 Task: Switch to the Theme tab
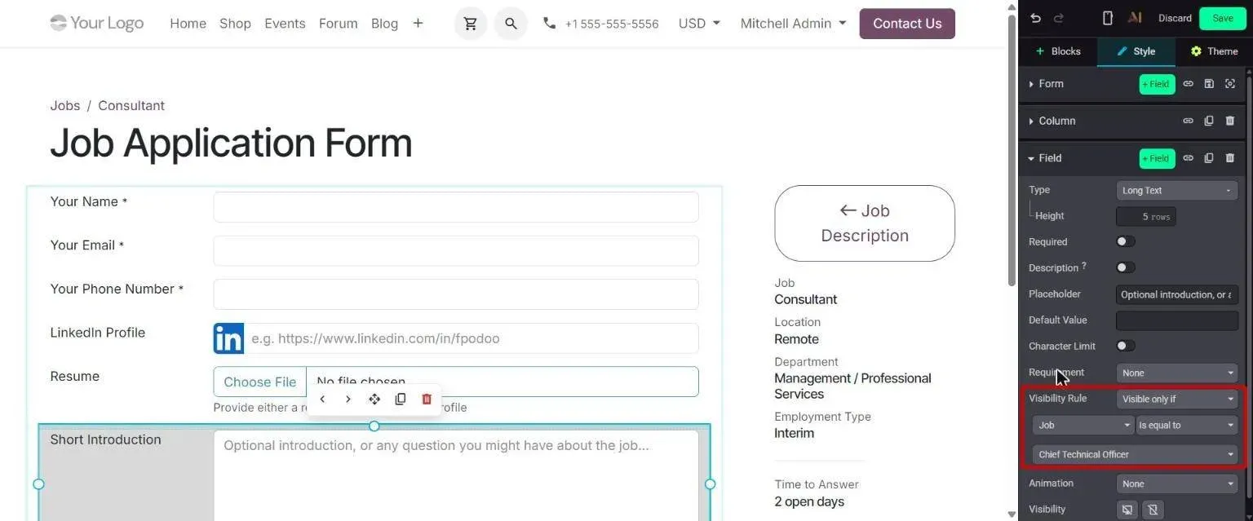[x=1214, y=51]
